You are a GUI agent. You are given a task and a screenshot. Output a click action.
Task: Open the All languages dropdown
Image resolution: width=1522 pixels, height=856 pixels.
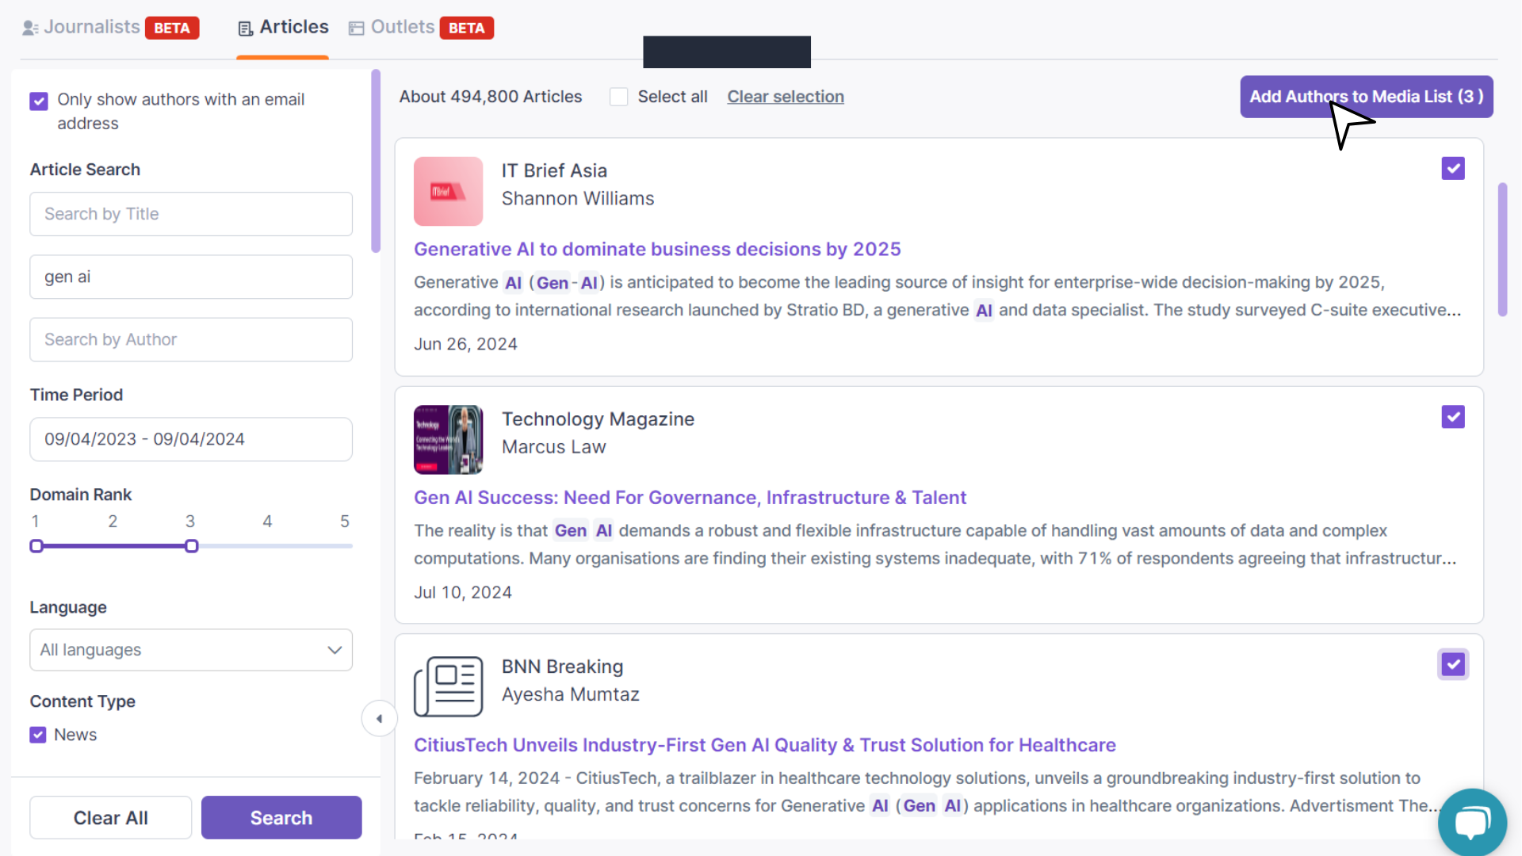[x=191, y=650]
